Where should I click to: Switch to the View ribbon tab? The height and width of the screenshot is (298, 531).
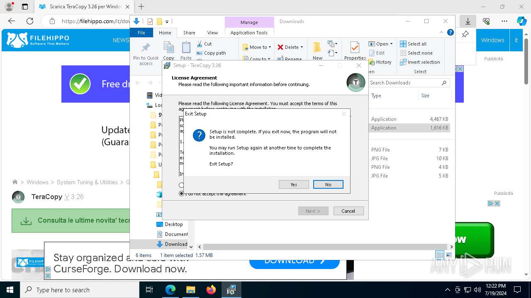(x=212, y=33)
